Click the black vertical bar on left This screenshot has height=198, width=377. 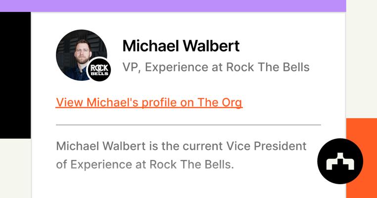pyautogui.click(x=15, y=75)
